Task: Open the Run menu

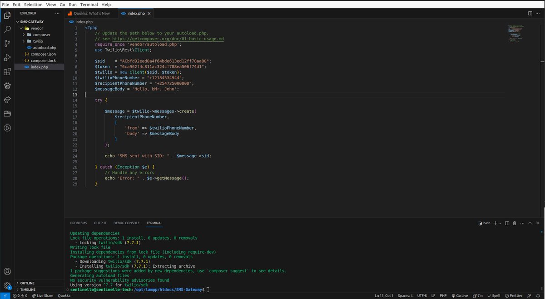Action: 73,5
